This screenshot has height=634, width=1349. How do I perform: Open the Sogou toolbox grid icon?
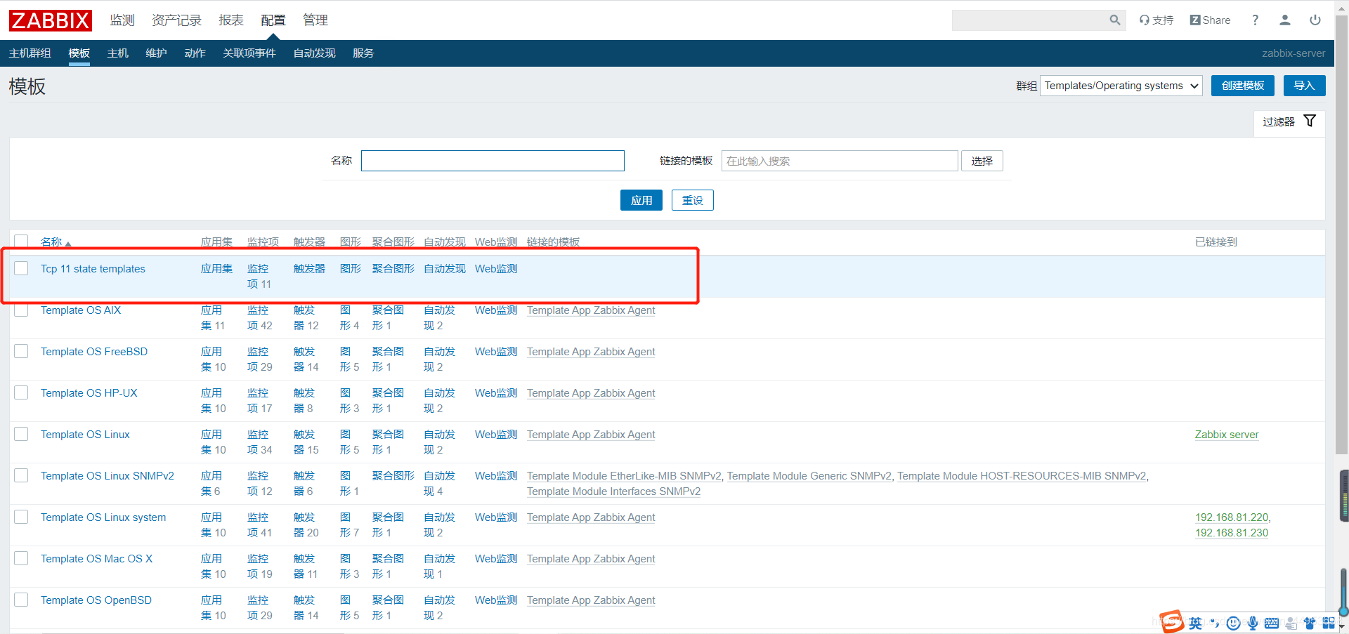[1329, 623]
